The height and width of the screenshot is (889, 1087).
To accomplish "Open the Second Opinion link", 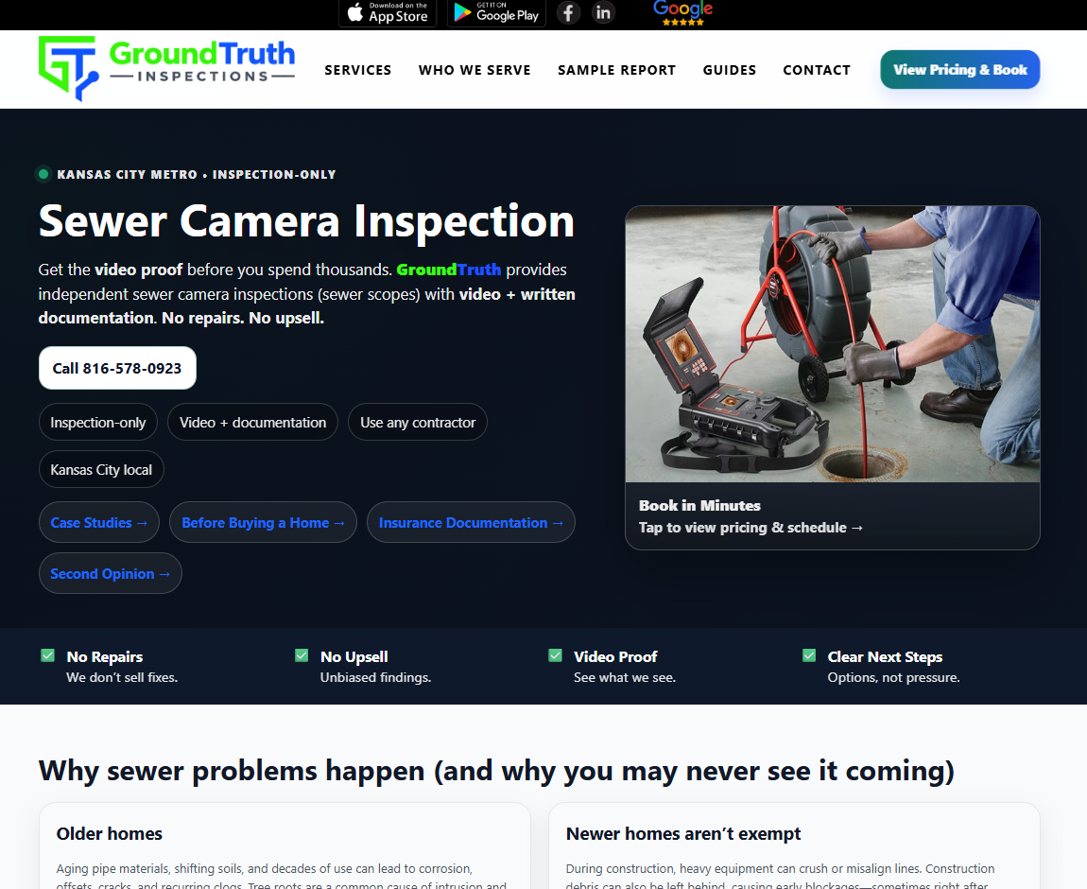I will (x=111, y=573).
